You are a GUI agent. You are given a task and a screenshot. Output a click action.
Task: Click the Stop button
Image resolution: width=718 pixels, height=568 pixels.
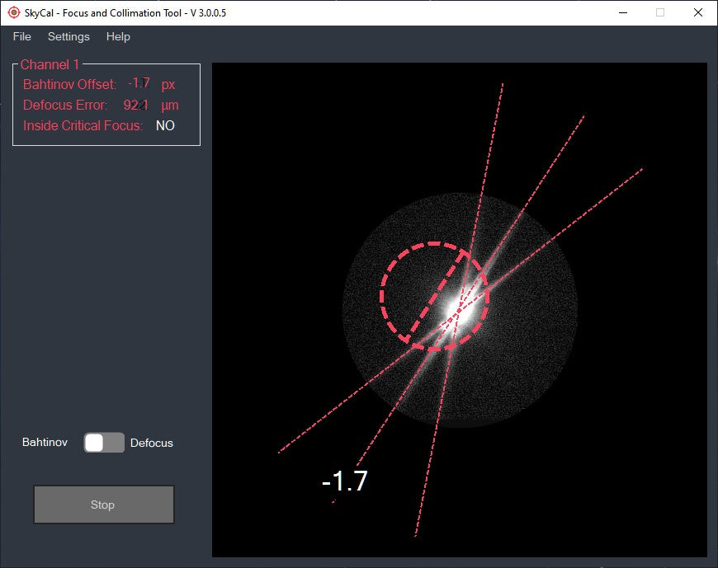tap(103, 504)
